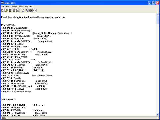This screenshot has height=120, width=160.
Task: Click the scrollbar up arrow
Action: pos(158,14)
